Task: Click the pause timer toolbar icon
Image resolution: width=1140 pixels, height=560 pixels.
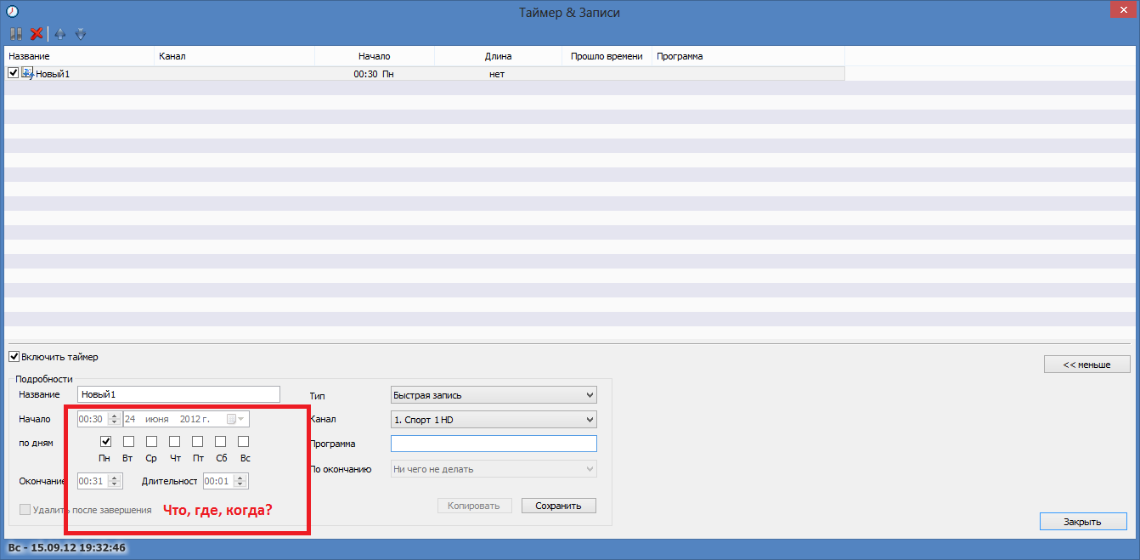Action: (15, 34)
